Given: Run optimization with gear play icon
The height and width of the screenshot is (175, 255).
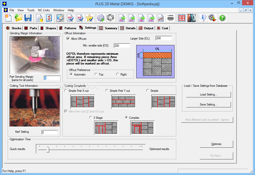Looking at the screenshot, I should click(x=101, y=18).
